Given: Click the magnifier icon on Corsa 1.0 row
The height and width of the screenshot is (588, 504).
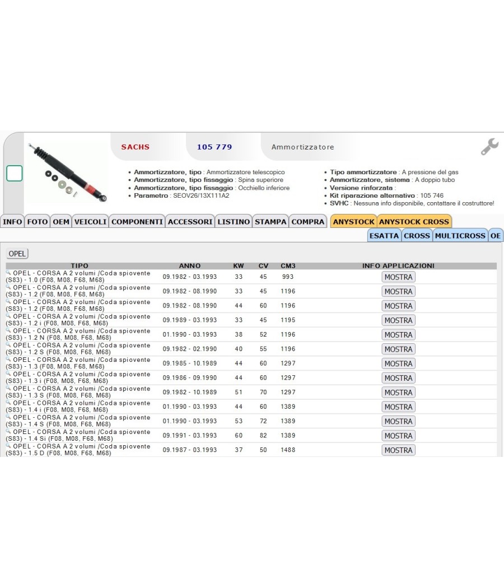Looking at the screenshot, I should pos(8,273).
